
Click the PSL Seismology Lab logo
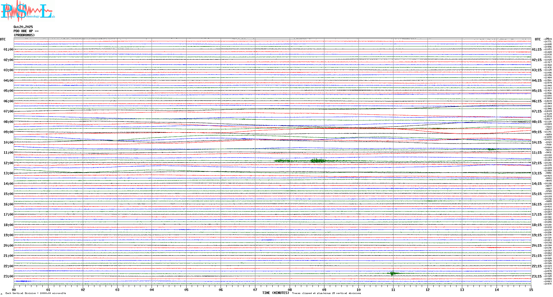point(28,11)
